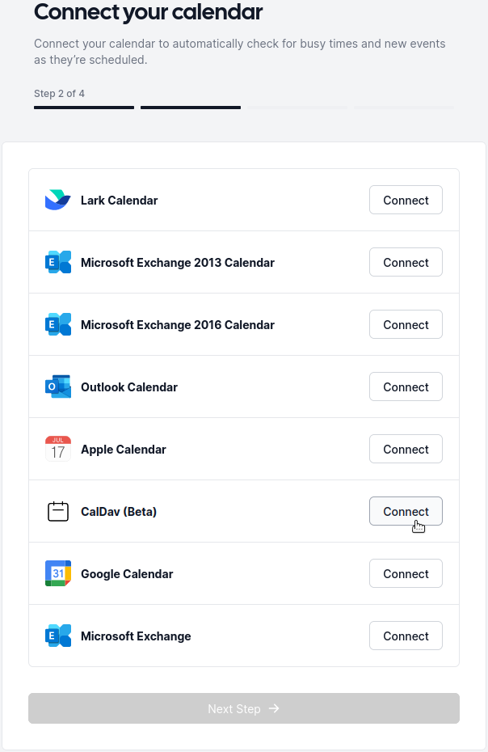
Task: Click the Google Calendar icon
Action: 58,573
